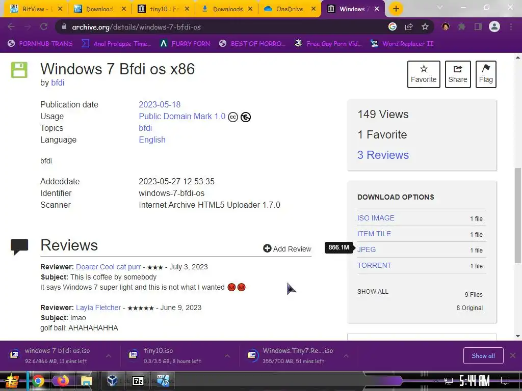Open the ITEM TILE download option
The width and height of the screenshot is (522, 391).
tap(374, 234)
